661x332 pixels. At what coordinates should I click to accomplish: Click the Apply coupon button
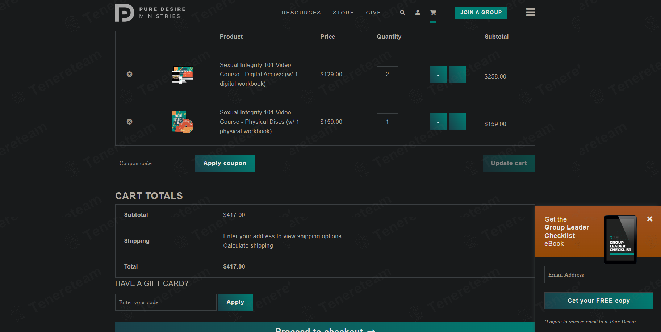point(225,163)
